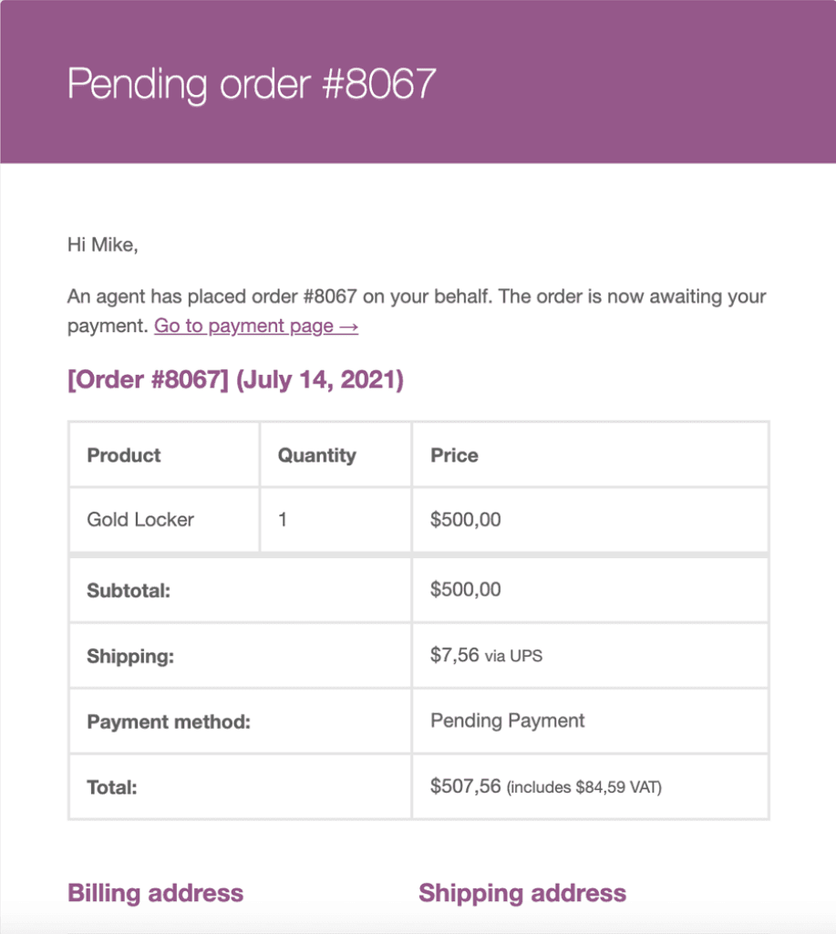Viewport: 836px width, 934px height.
Task: Click the Shipping label
Action: click(130, 657)
